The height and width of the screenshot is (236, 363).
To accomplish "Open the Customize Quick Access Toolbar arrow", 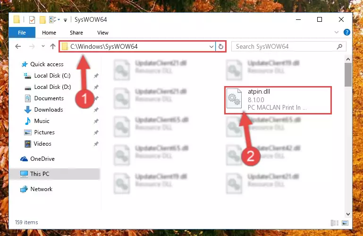I will [x=65, y=20].
